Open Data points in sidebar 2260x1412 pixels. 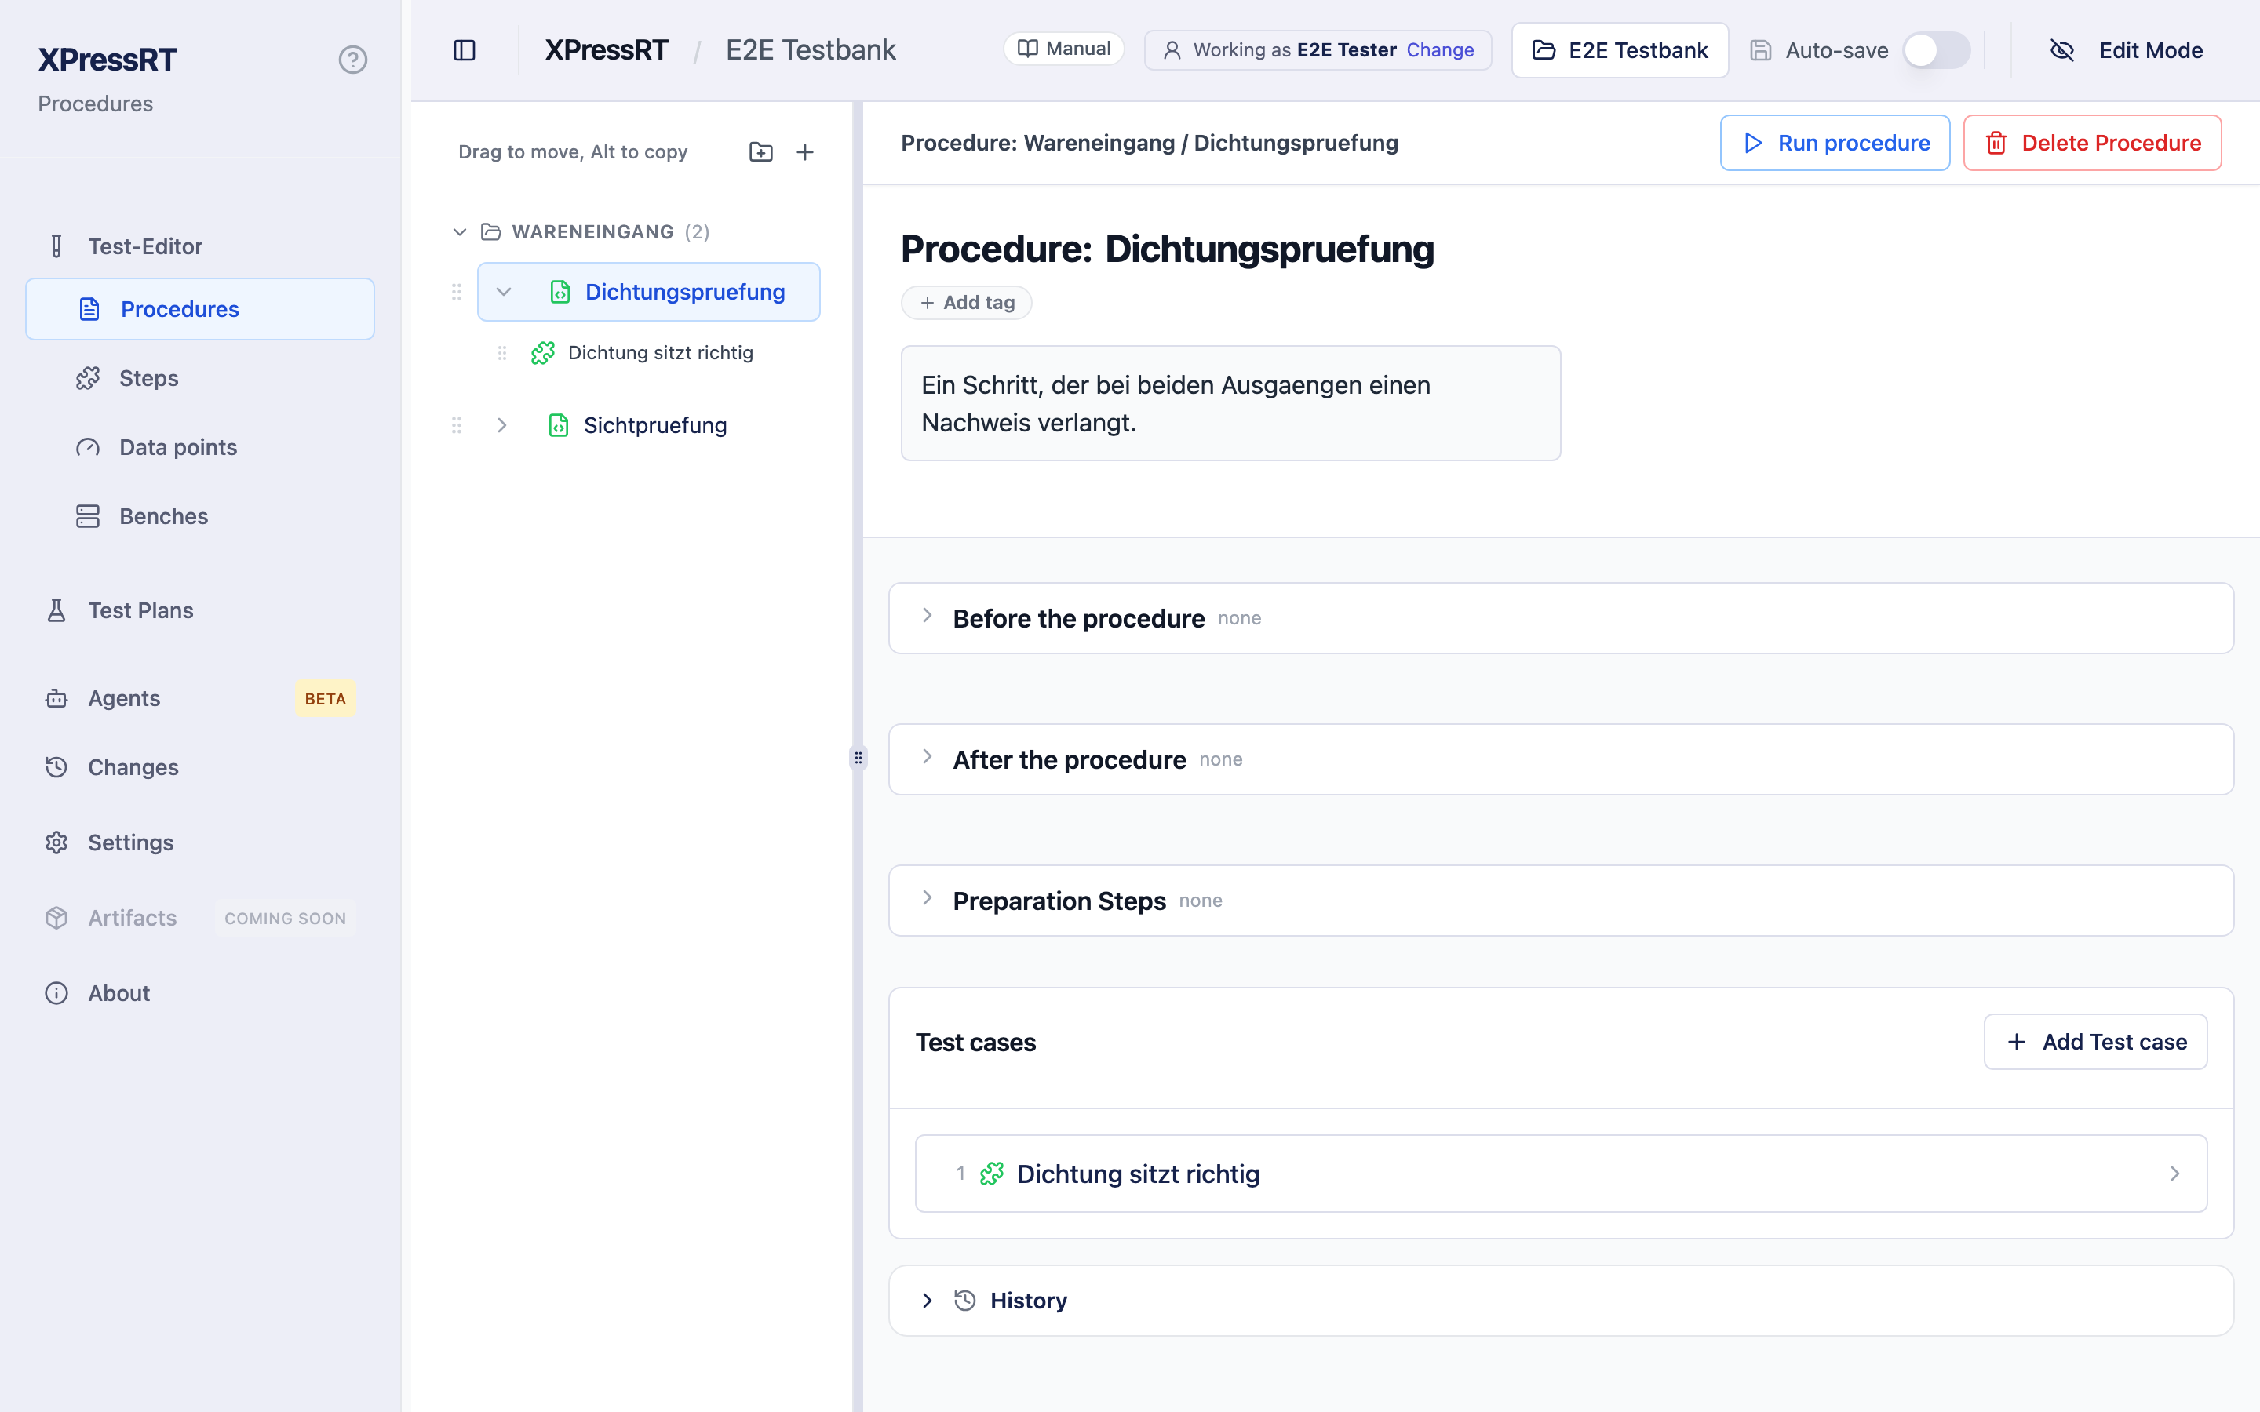(x=200, y=447)
